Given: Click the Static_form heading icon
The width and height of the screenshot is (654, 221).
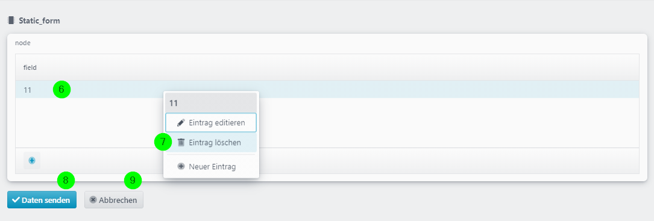Looking at the screenshot, I should click(x=11, y=20).
